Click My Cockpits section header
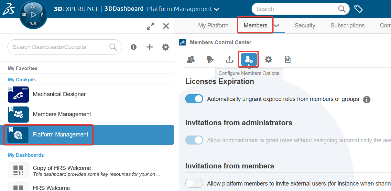391x191 pixels. pos(22,80)
